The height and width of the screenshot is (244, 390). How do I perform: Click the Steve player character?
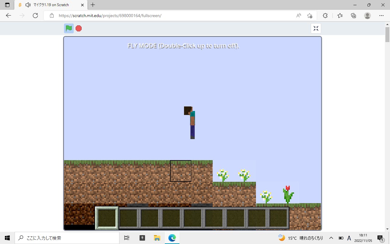(191, 123)
